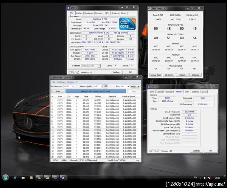Click the Intel Core i5 logo in CPU-Z
This screenshot has height=188, width=227.
click(127, 24)
